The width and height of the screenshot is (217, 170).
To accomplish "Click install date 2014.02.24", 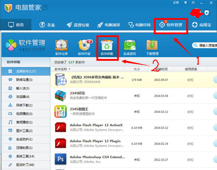I will (x=161, y=144).
